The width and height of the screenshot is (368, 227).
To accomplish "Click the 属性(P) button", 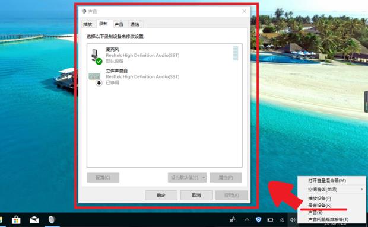I will [226, 178].
